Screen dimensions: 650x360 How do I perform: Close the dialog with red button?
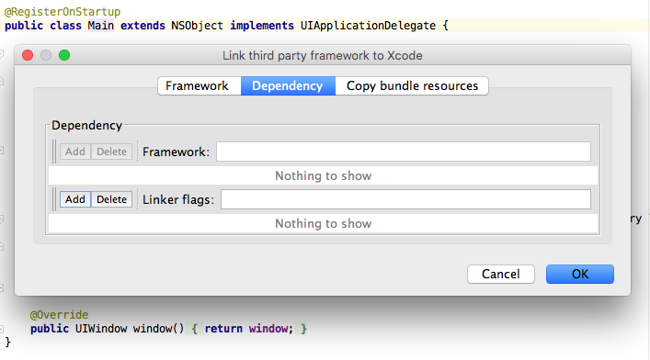pyautogui.click(x=28, y=55)
